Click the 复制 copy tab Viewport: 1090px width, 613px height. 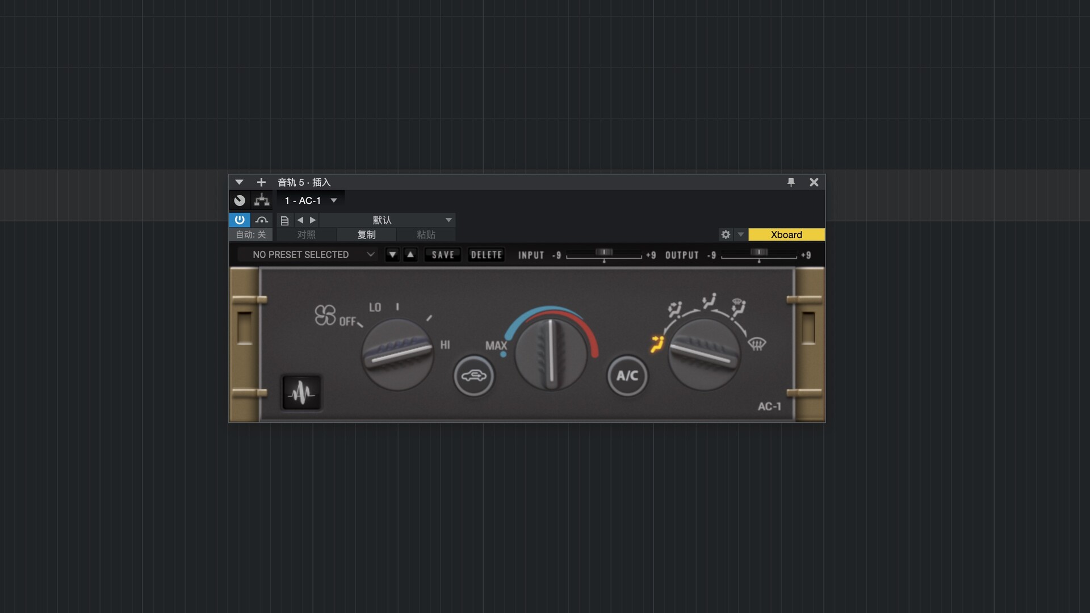(366, 234)
